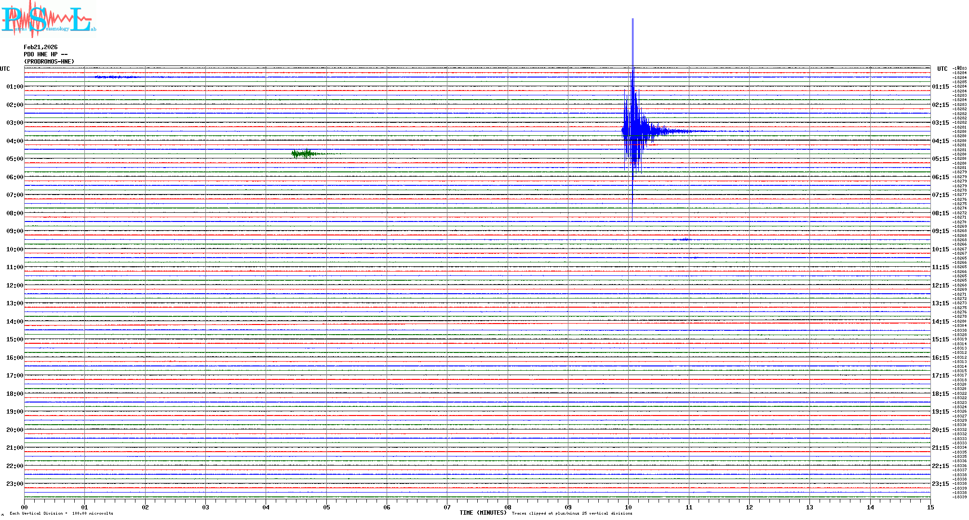Screen dimensions: 969x520
Task: Click the TIME (MINUTES) axis title
Action: click(x=483, y=513)
